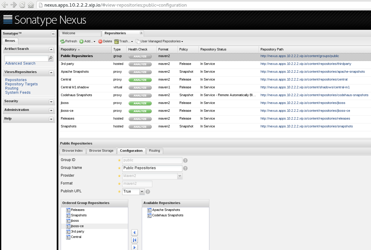Sort by the Repository column header
371x250 pixels.
pos(85,50)
